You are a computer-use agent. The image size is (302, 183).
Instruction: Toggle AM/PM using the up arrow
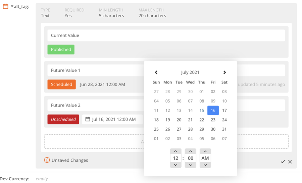205,152
